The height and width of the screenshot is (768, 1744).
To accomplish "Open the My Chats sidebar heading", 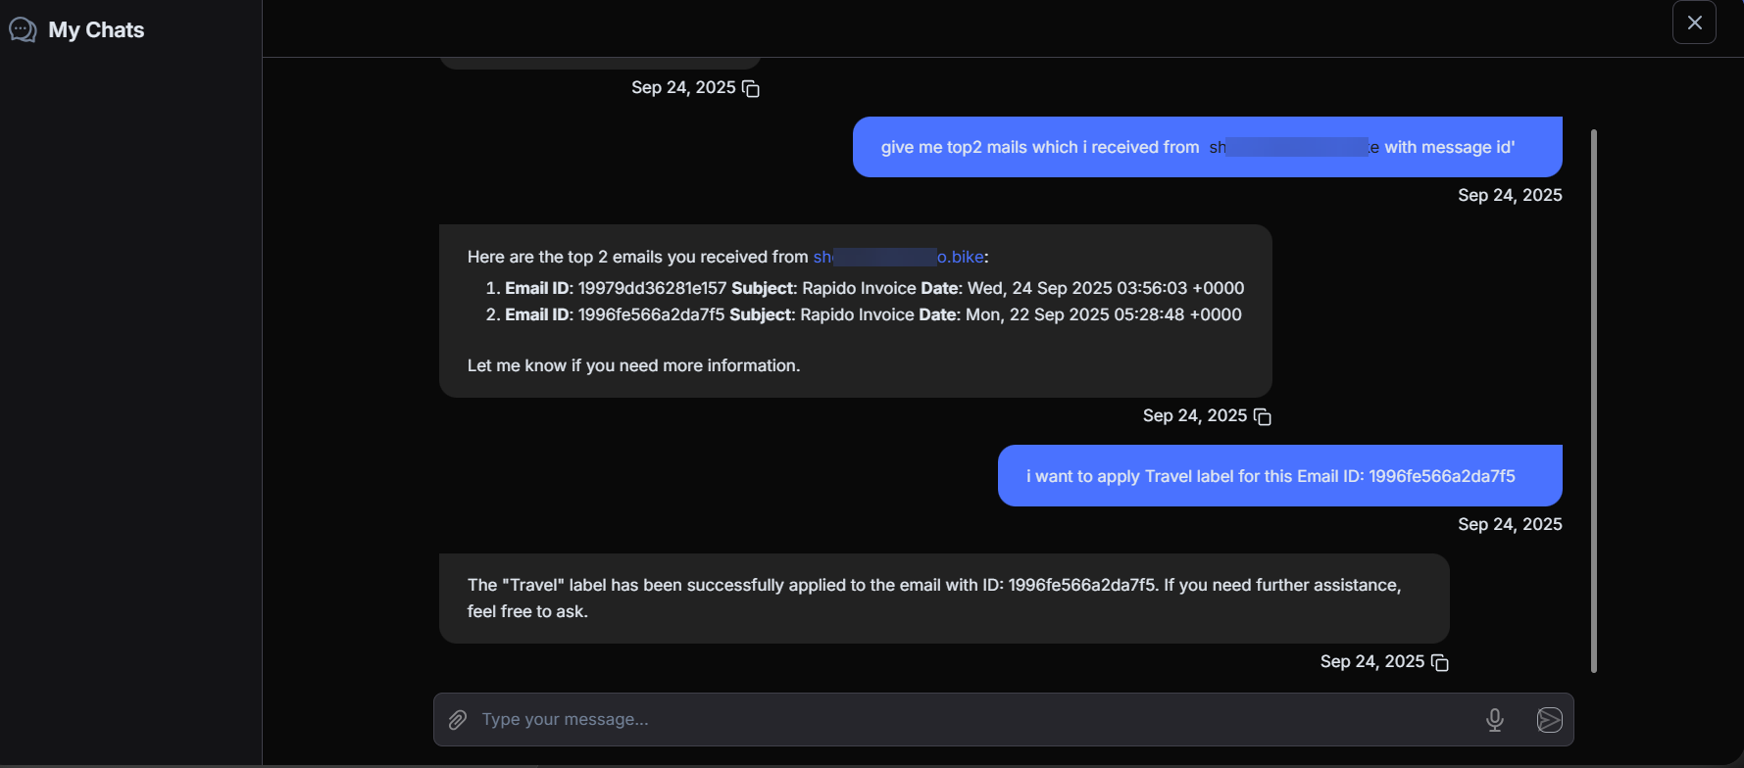I will pos(96,30).
